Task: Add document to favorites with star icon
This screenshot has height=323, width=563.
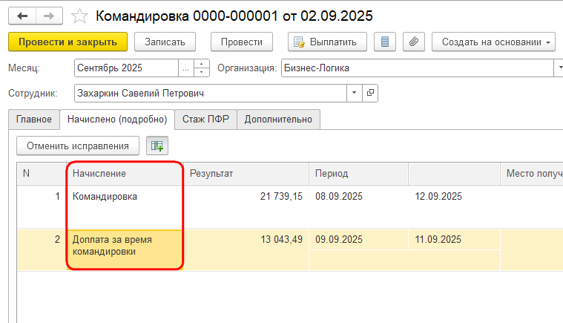Action: tap(79, 16)
